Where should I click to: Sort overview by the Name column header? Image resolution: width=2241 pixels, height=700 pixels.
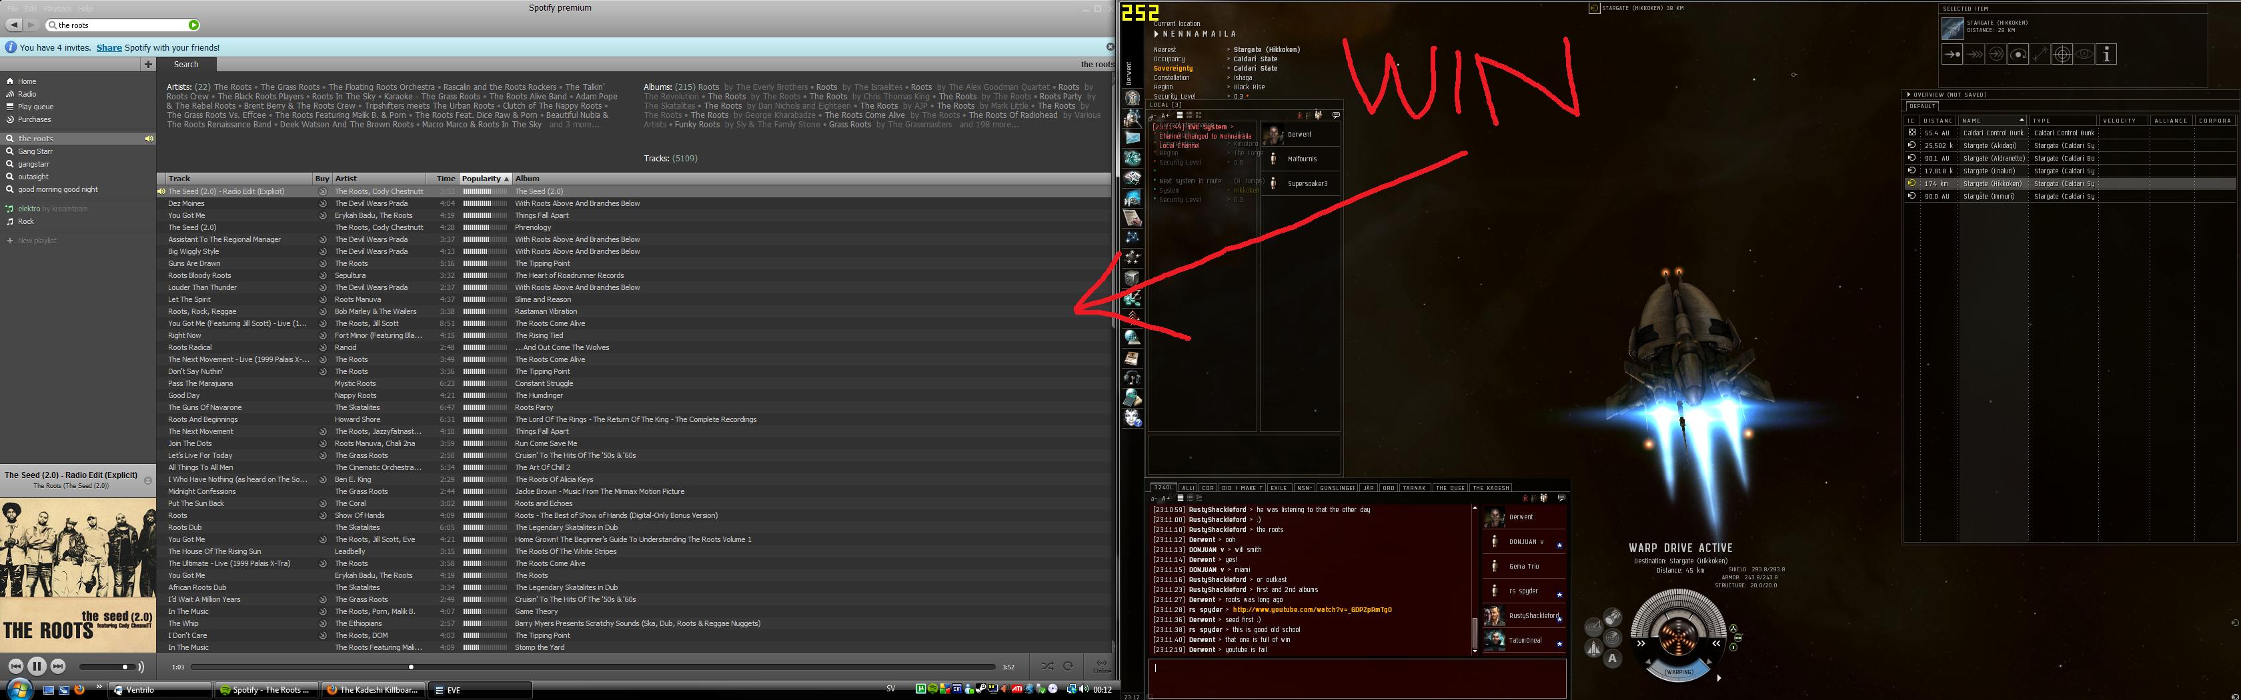[x=1993, y=121]
